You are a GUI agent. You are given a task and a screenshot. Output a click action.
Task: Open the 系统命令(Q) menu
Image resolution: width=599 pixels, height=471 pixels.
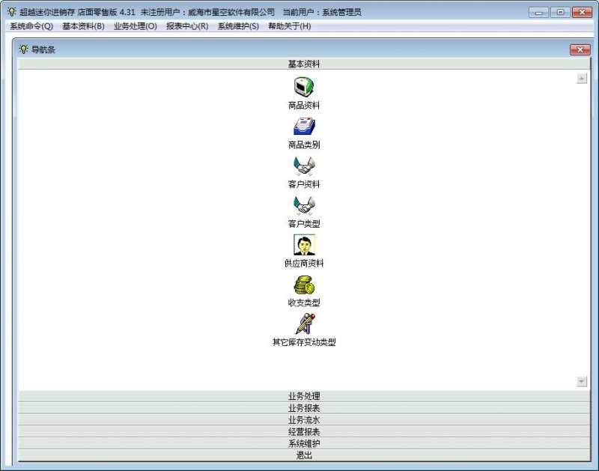click(31, 26)
